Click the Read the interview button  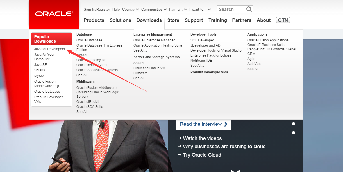pyautogui.click(x=204, y=124)
